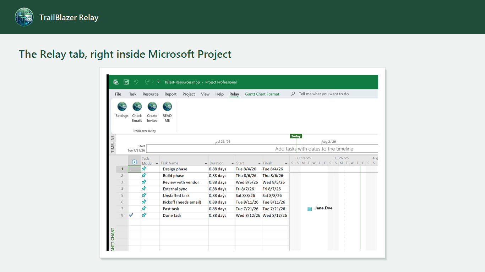Image resolution: width=485 pixels, height=272 pixels.
Task: Launch Create Invites from the ribbon
Action: click(152, 112)
